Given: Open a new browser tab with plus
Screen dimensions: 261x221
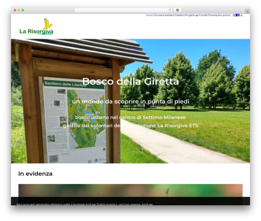Looking at the screenshot, I should pyautogui.click(x=247, y=11).
